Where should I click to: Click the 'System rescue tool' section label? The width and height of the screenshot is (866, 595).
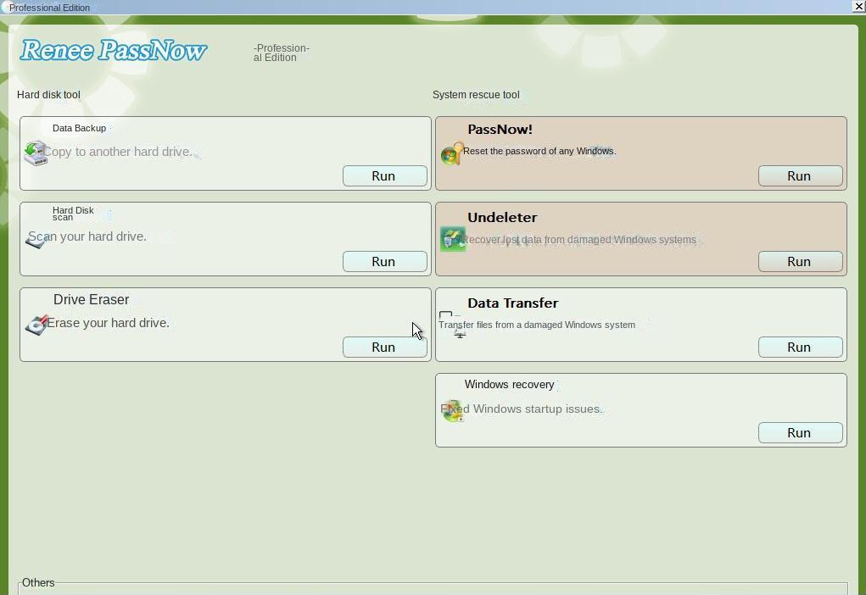(476, 95)
